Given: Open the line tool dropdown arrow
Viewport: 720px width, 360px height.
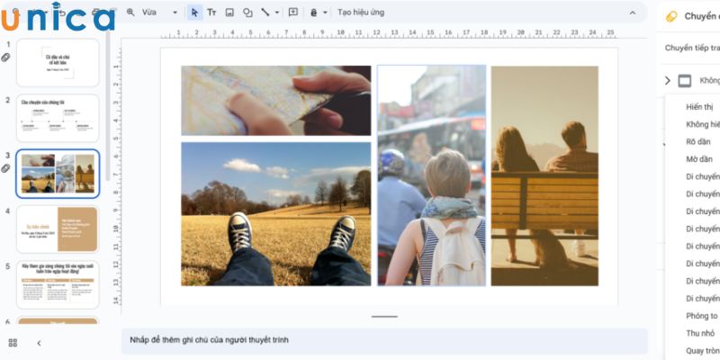Looking at the screenshot, I should (x=277, y=13).
